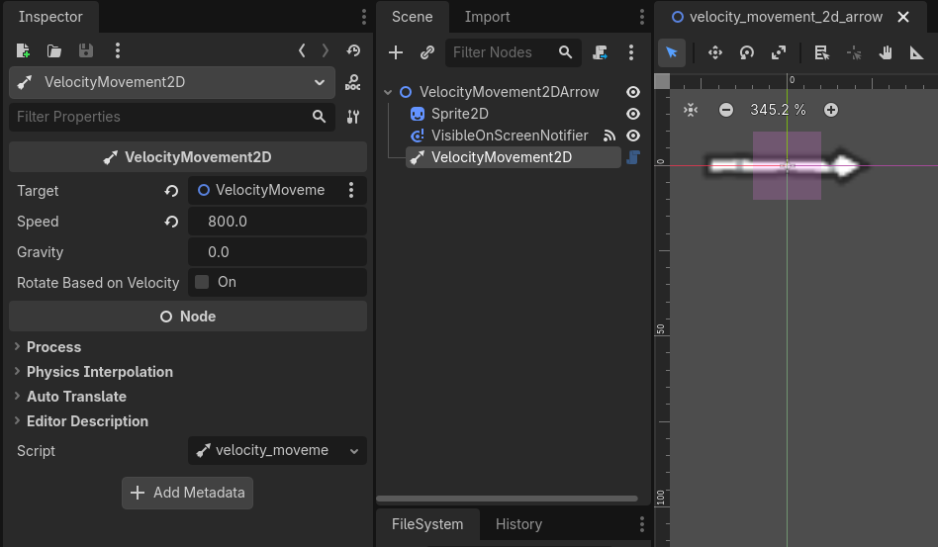
Task: Click the Scene dock horizontal scrollbar
Action: [507, 499]
